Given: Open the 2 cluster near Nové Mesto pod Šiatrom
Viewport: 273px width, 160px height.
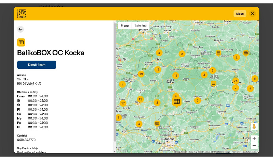Looking at the screenshot, I should (250, 89).
